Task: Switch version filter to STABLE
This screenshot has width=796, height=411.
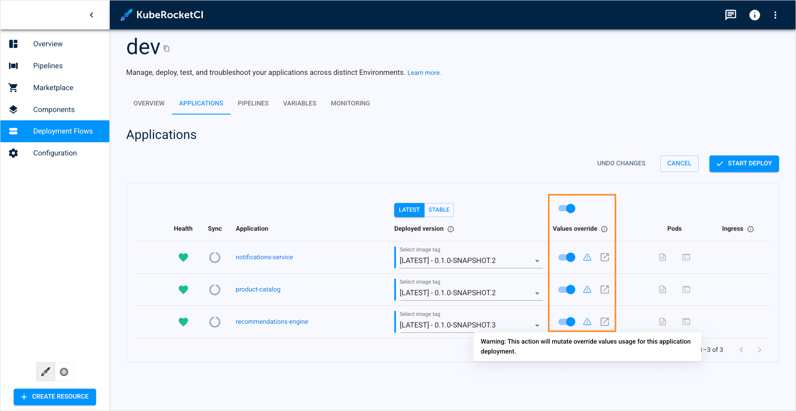Action: (439, 210)
